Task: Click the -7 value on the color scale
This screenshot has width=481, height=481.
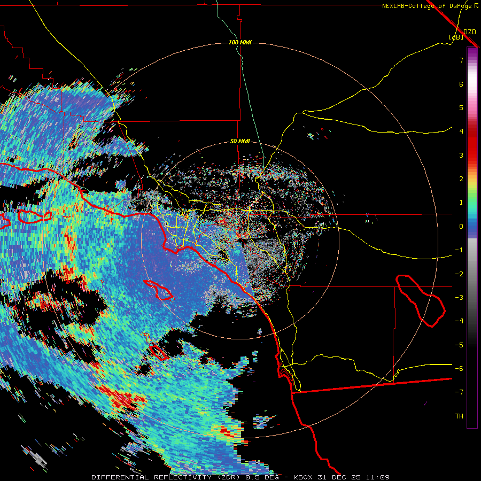Action: [459, 392]
